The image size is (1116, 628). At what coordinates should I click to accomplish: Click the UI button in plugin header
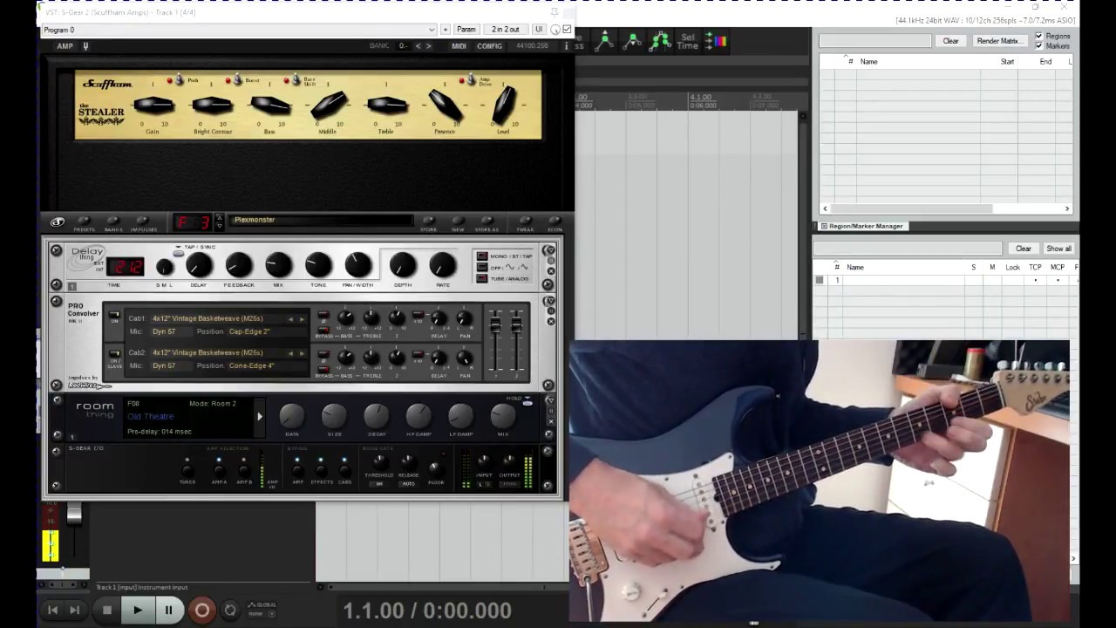[x=539, y=30]
